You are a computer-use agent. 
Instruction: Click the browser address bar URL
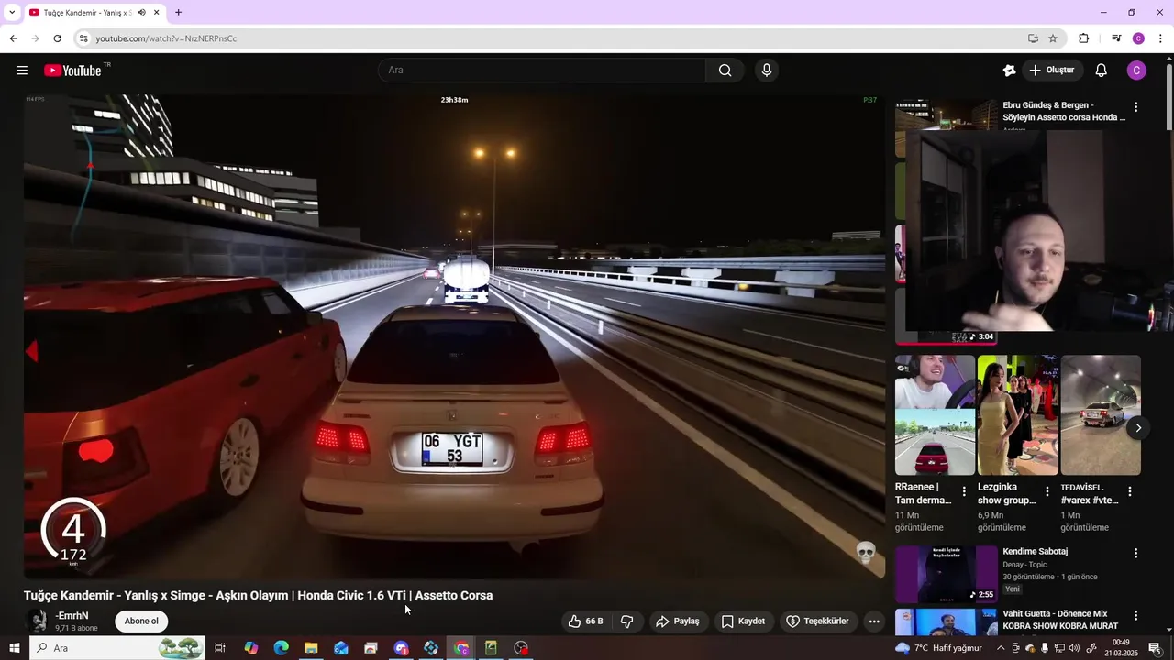[x=166, y=38]
